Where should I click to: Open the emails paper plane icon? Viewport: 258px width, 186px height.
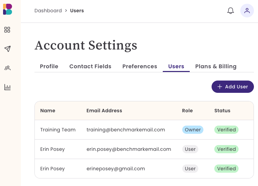point(8,49)
